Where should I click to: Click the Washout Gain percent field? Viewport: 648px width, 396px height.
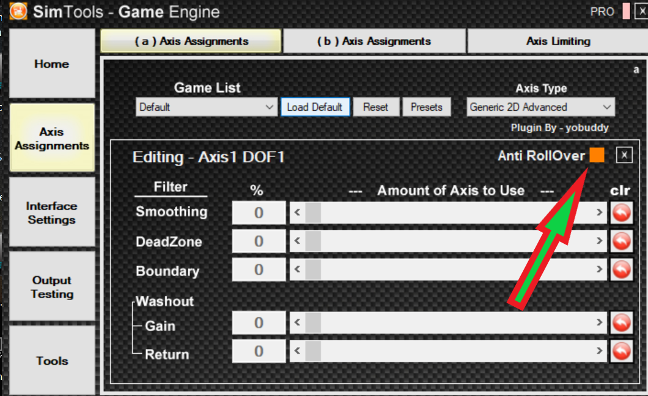pos(259,323)
